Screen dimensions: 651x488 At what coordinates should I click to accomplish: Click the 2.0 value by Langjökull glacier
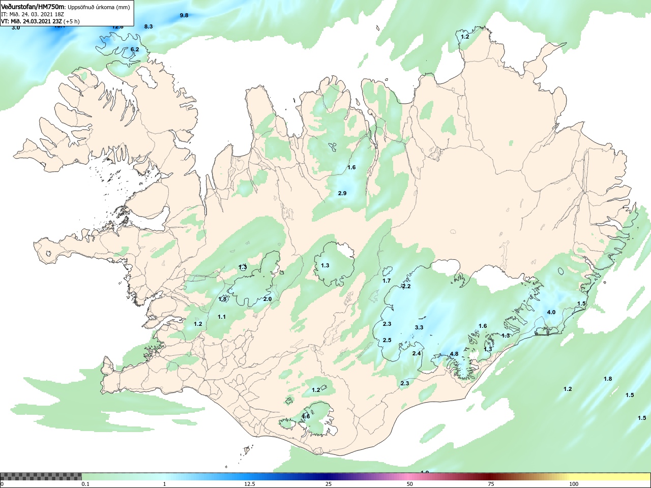pyautogui.click(x=268, y=299)
